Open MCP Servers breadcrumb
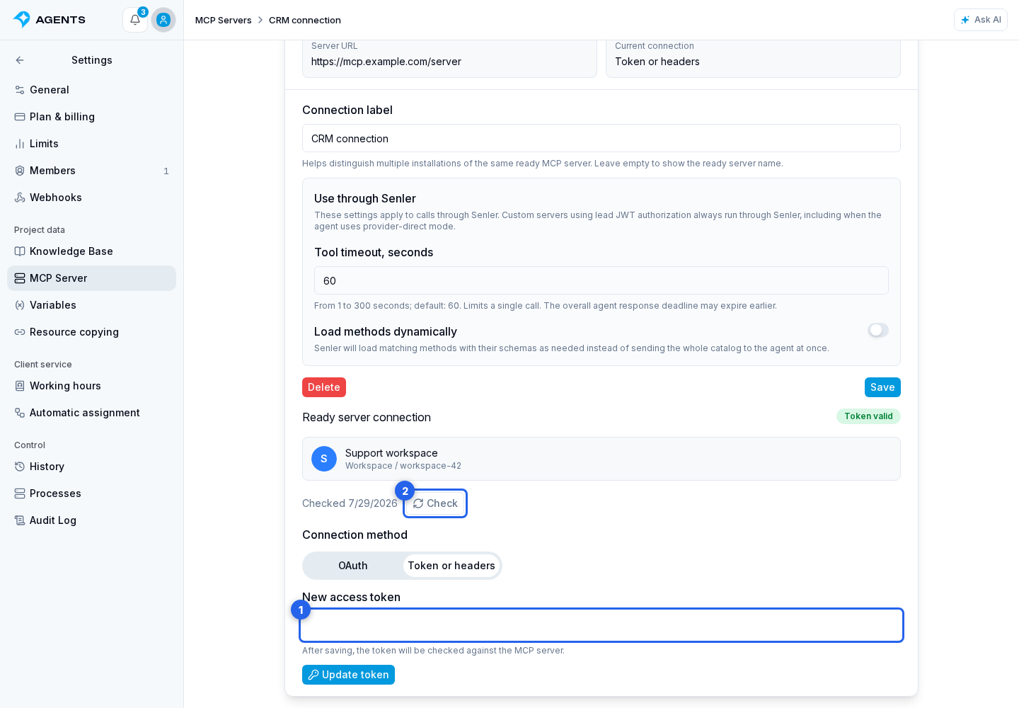This screenshot has height=708, width=1019. [x=224, y=20]
